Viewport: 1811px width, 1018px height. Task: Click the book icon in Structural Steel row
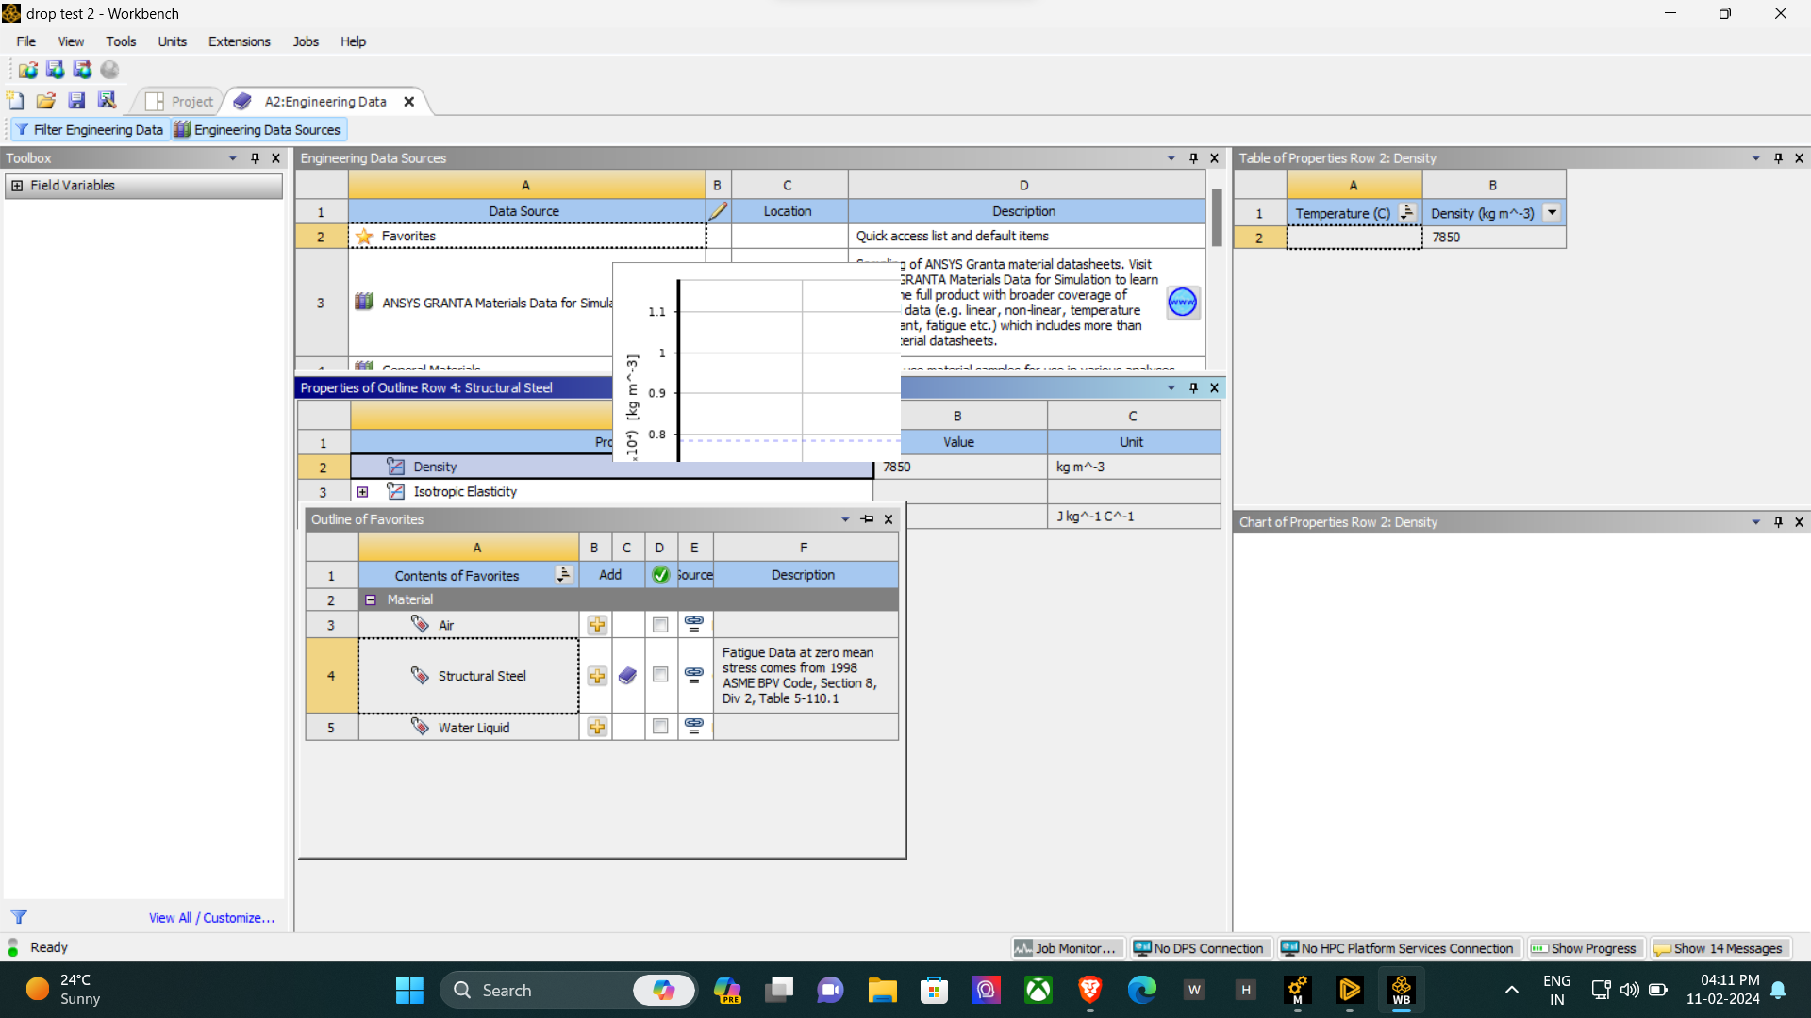pos(627,676)
